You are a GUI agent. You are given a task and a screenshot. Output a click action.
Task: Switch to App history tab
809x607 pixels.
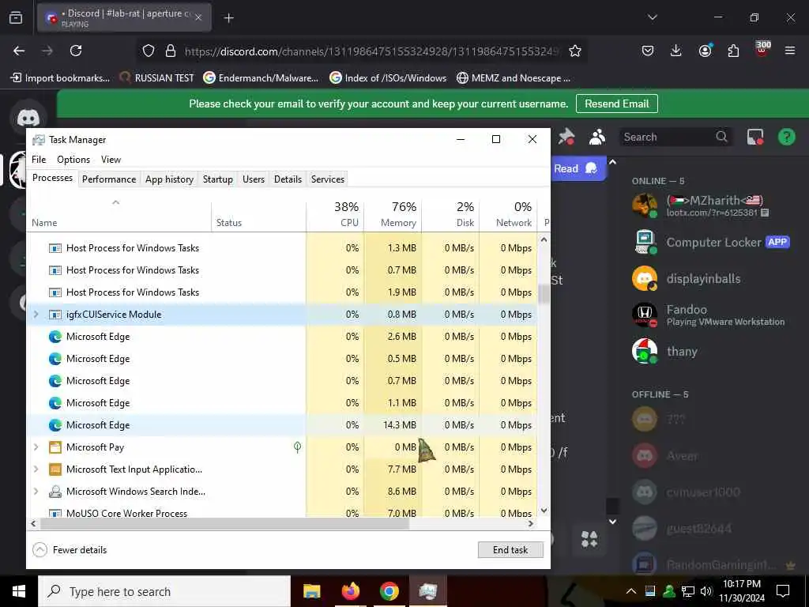tap(169, 179)
